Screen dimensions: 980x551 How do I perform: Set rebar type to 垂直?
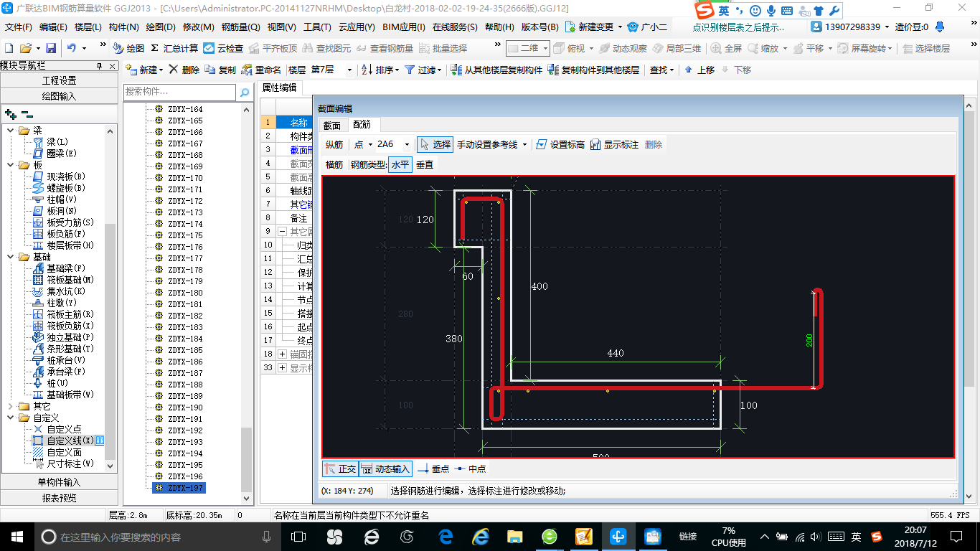(x=425, y=164)
